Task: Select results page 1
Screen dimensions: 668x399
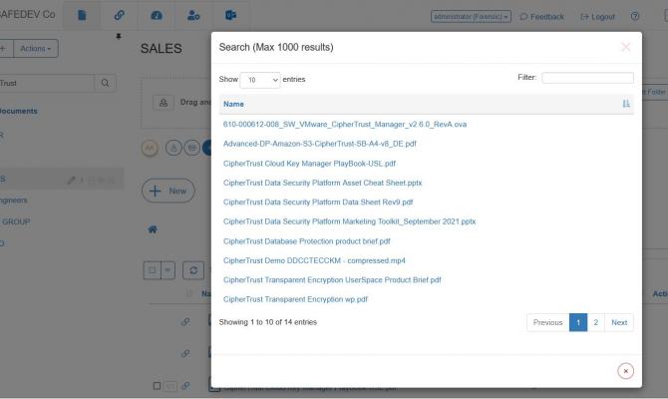Action: coord(578,323)
